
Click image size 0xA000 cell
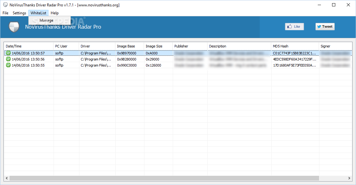pyautogui.click(x=152, y=53)
